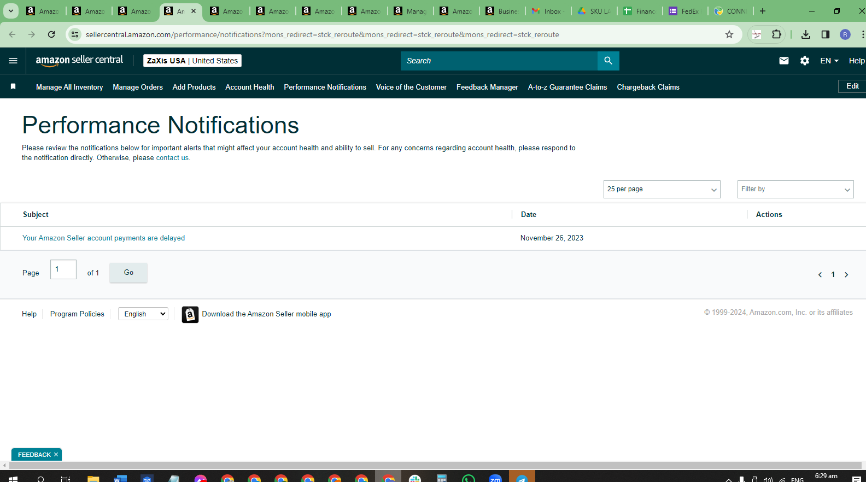
Task: Open a new browser tab
Action: coord(763,11)
